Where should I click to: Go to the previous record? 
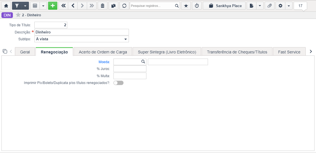coord(73,6)
